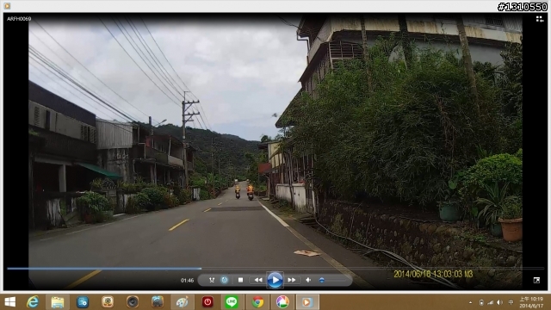The image size is (551, 310).
Task: Open Picasa from the taskbar
Action: [282, 302]
